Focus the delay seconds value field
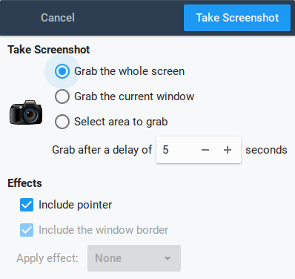 tap(176, 150)
